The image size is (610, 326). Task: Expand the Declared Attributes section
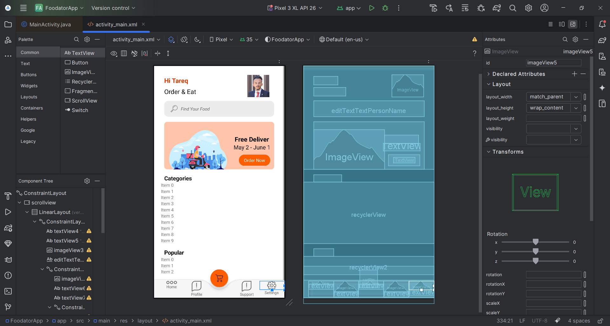point(489,74)
